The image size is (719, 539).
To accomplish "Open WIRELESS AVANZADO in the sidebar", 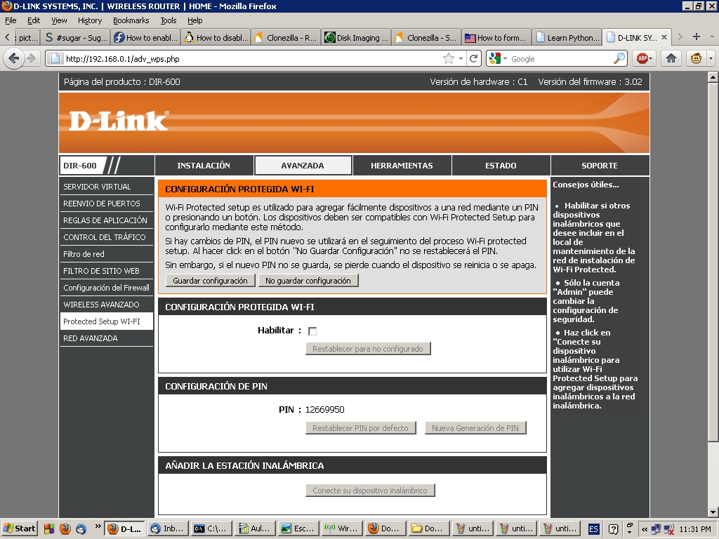I will coord(101,305).
